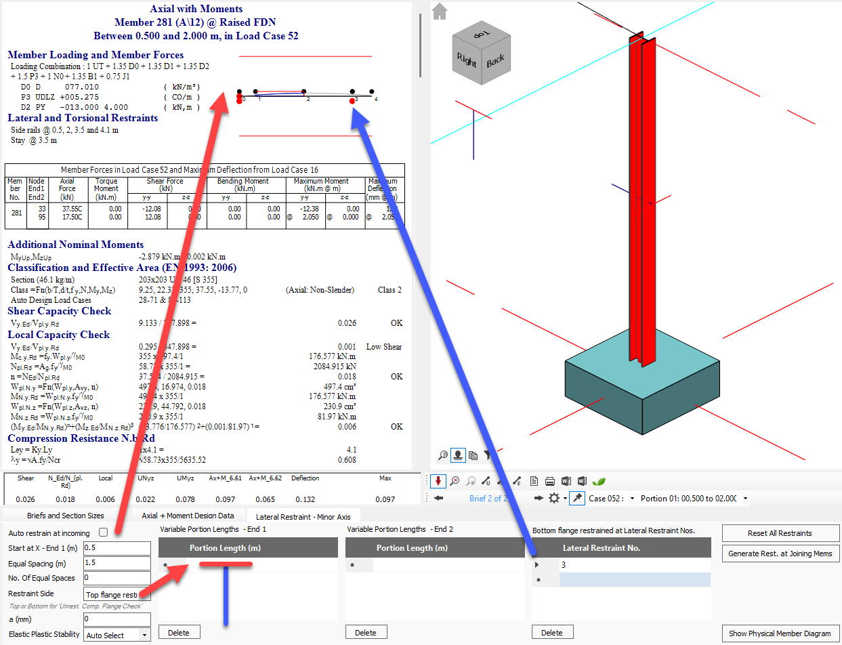This screenshot has height=645, width=842.
Task: Click the Back face of view cube
Action: point(496,61)
